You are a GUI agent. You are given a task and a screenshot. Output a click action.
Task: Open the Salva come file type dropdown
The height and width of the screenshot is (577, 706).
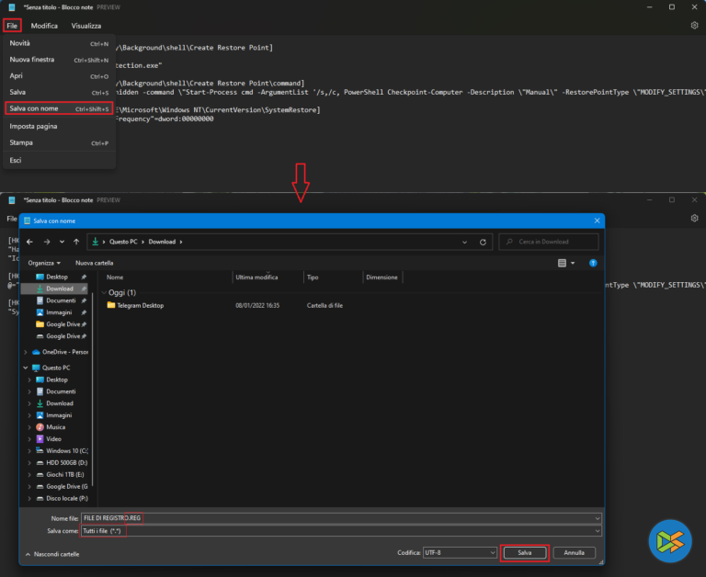pos(338,531)
